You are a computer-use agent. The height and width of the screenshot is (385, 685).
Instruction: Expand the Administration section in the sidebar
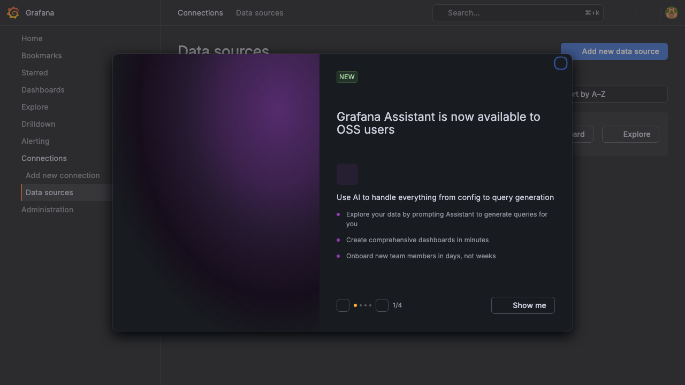[47, 210]
